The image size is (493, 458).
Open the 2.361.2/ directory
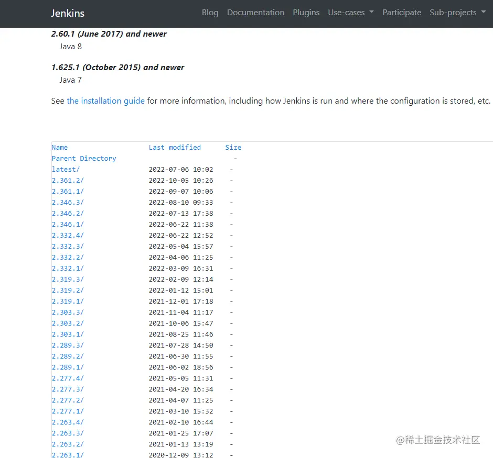(x=68, y=181)
